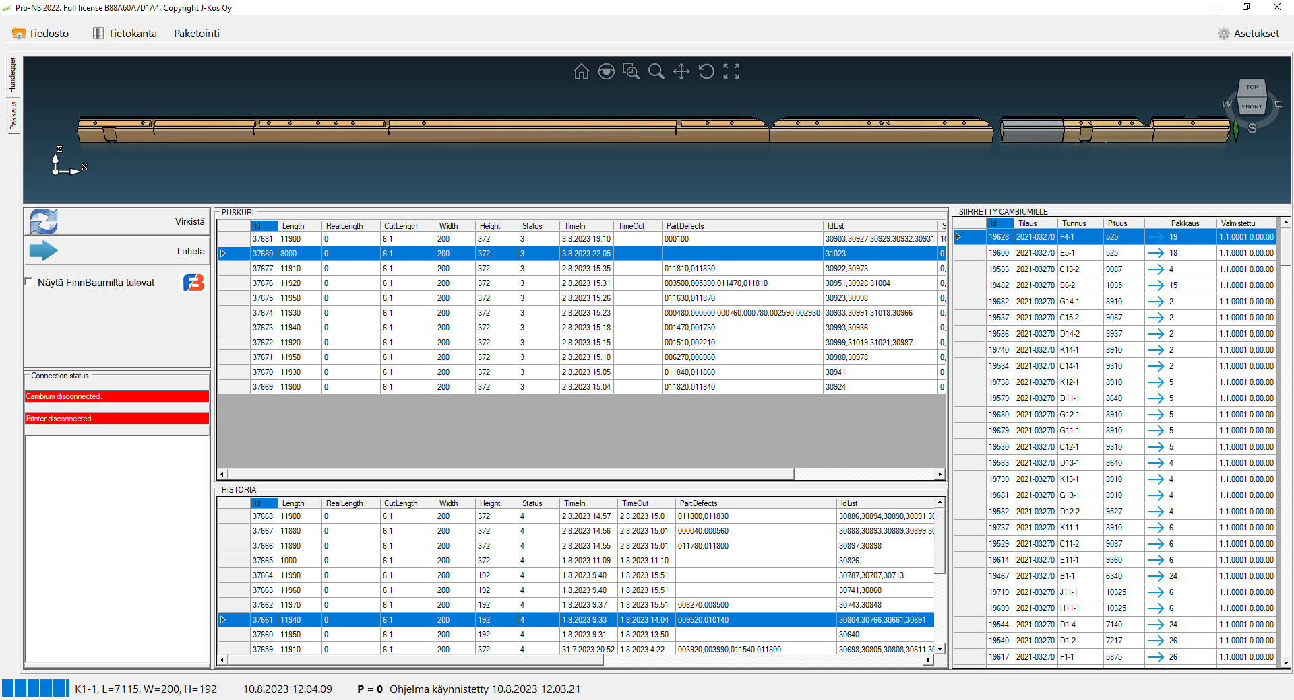
Task: Activate the zoom window tool
Action: pos(631,71)
